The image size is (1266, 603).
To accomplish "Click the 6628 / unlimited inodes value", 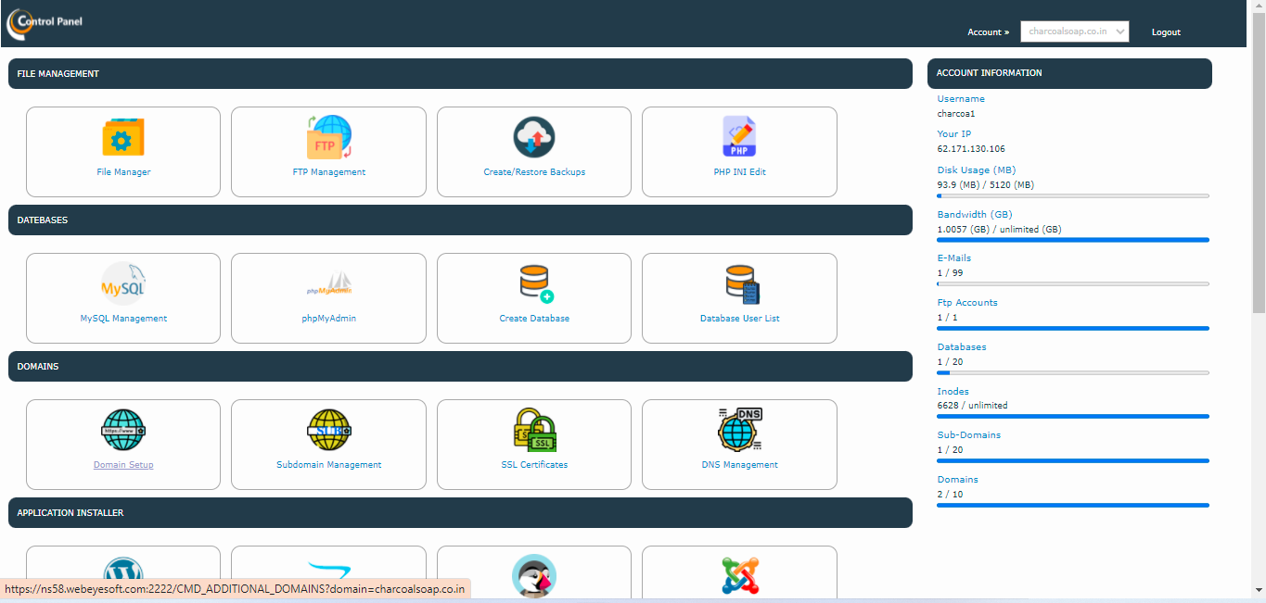I will pyautogui.click(x=972, y=406).
